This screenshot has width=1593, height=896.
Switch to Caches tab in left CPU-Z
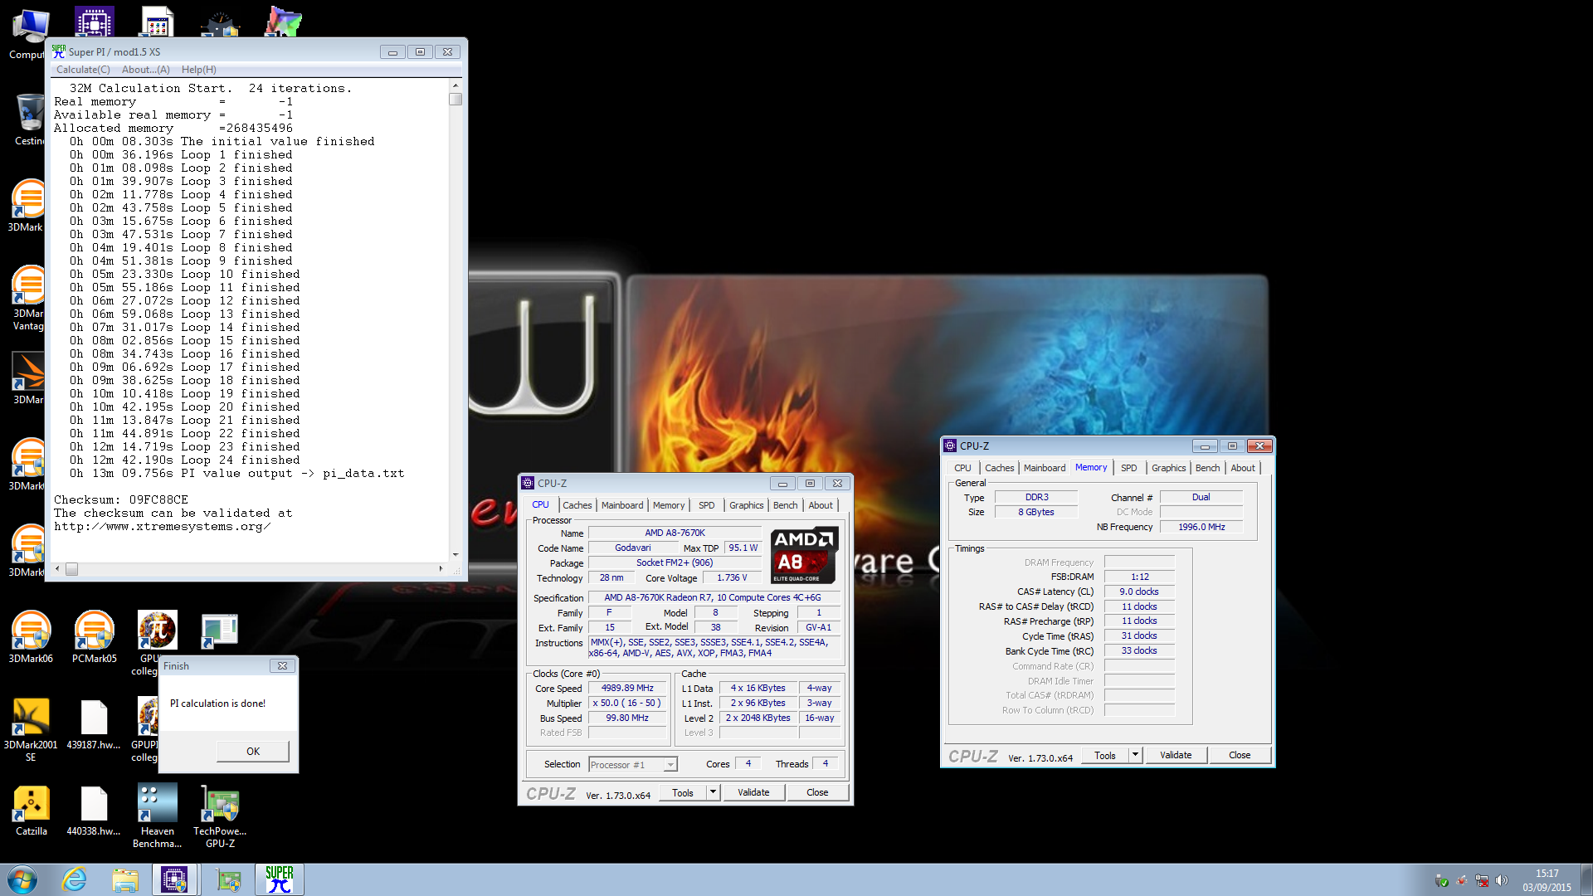coord(577,505)
